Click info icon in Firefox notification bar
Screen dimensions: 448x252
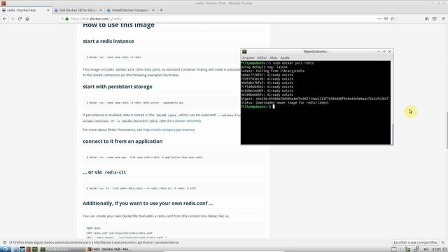(x=4, y=242)
